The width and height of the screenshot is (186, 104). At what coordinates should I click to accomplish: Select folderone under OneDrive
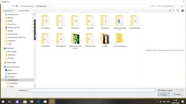pos(11,55)
